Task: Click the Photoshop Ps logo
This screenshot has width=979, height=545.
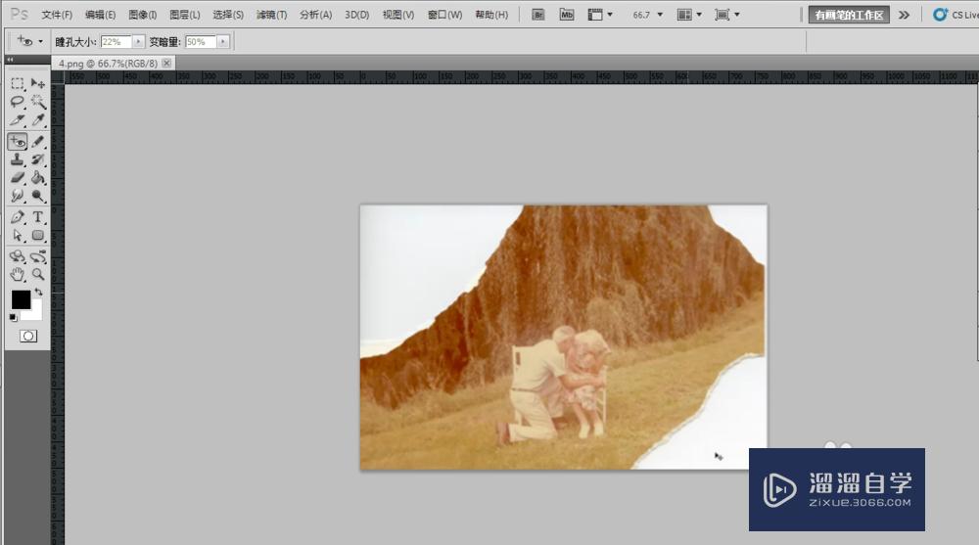Action: point(20,14)
